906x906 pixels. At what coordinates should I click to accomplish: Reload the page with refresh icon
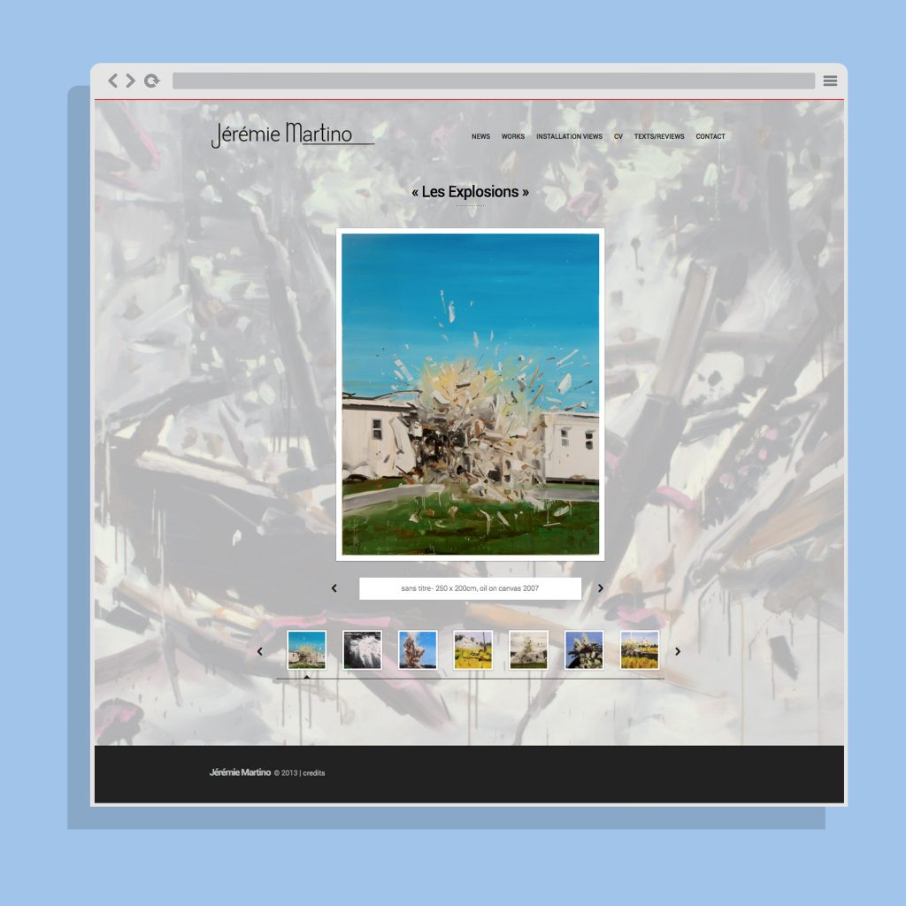(152, 81)
